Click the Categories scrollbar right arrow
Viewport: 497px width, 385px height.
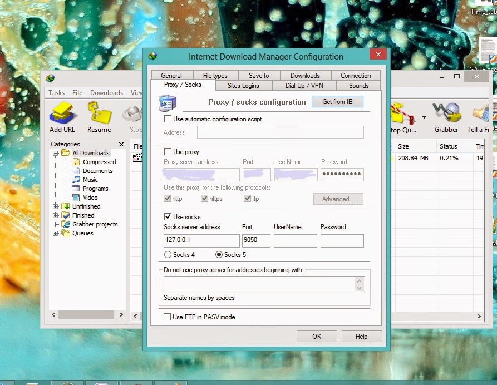[121, 315]
